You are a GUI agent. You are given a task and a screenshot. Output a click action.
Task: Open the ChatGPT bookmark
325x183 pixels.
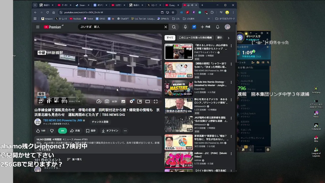[123, 19]
